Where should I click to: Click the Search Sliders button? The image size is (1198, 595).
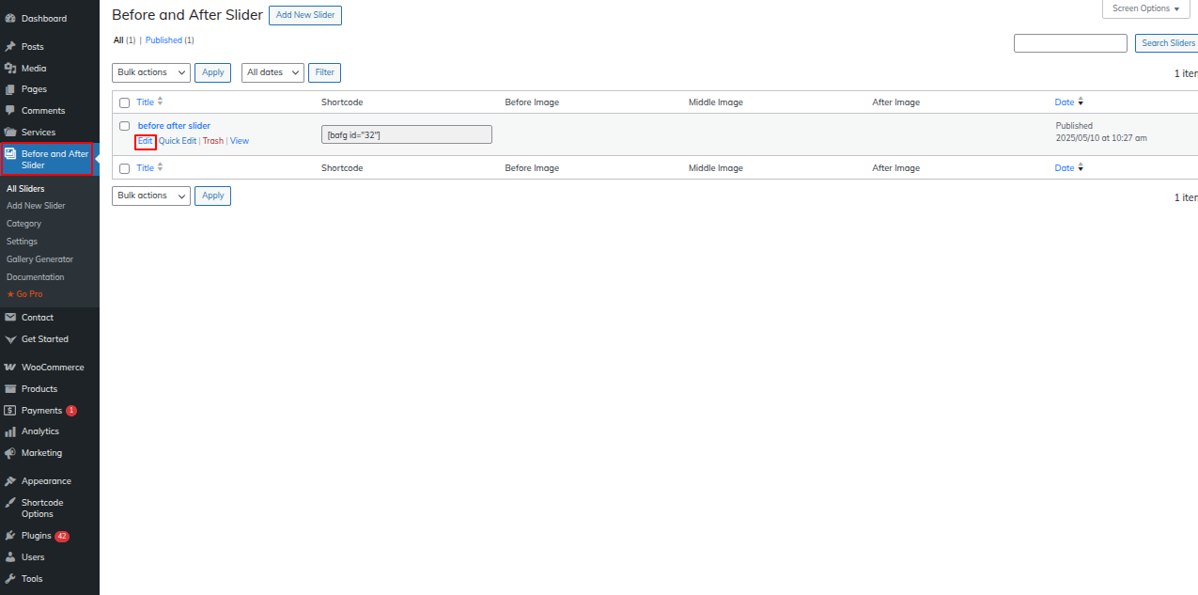point(1167,43)
